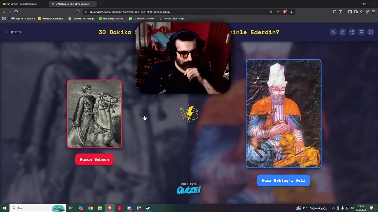Choose the Hacı Bektaş-ı Veli button
The image size is (378, 212).
[283, 180]
